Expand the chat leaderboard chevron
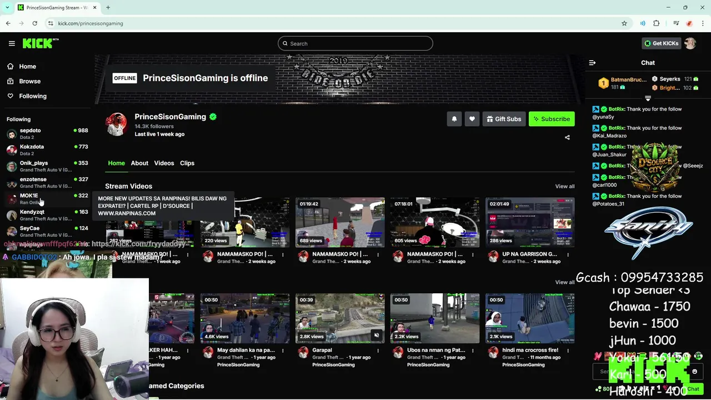The width and height of the screenshot is (711, 400). [x=648, y=98]
